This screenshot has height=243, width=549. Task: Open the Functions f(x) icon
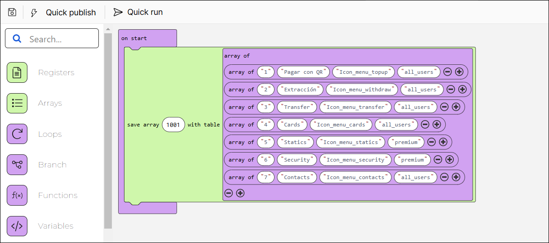click(x=17, y=195)
